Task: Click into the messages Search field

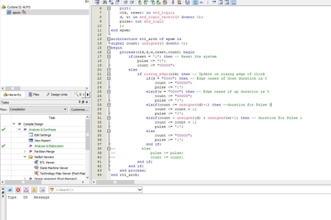Action: [95, 189]
